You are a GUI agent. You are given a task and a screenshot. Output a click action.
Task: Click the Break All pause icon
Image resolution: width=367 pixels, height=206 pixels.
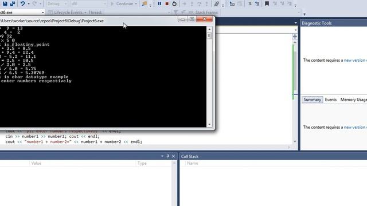click(x=159, y=3)
